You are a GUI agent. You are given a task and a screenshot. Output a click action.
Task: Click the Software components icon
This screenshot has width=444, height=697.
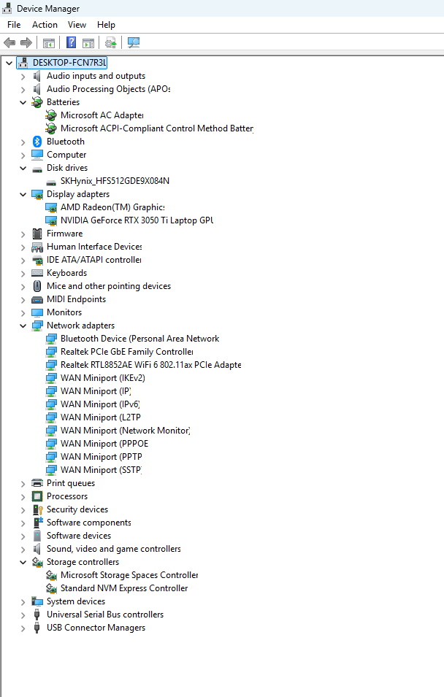pyautogui.click(x=37, y=523)
